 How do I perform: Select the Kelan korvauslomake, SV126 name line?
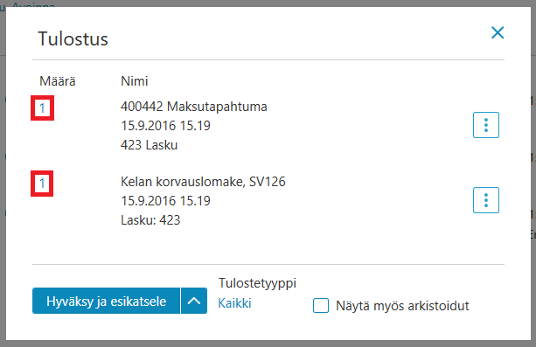[x=203, y=182]
